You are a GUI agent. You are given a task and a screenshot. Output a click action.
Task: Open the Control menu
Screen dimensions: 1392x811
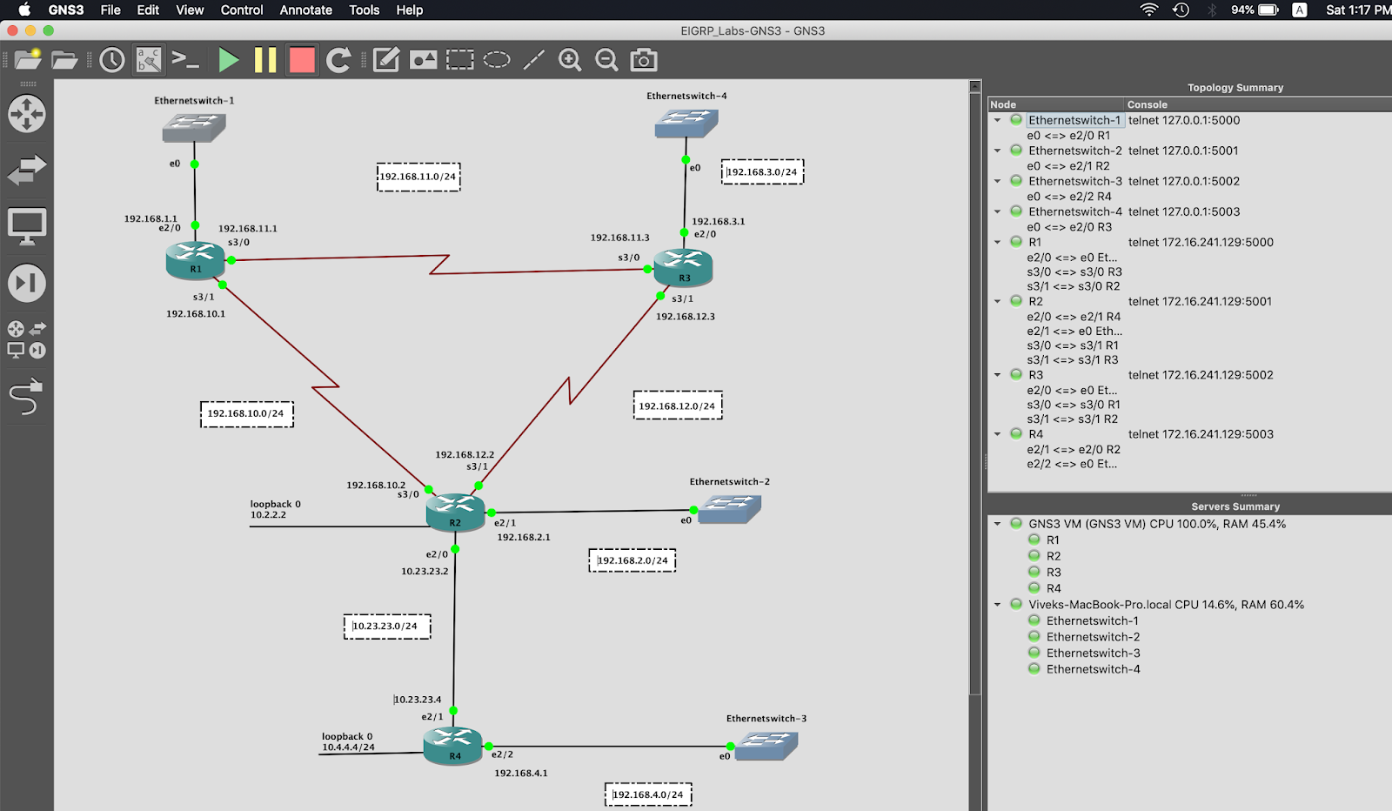point(241,10)
